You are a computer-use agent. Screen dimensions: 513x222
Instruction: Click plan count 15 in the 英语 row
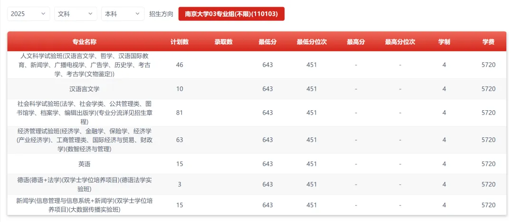179,164
